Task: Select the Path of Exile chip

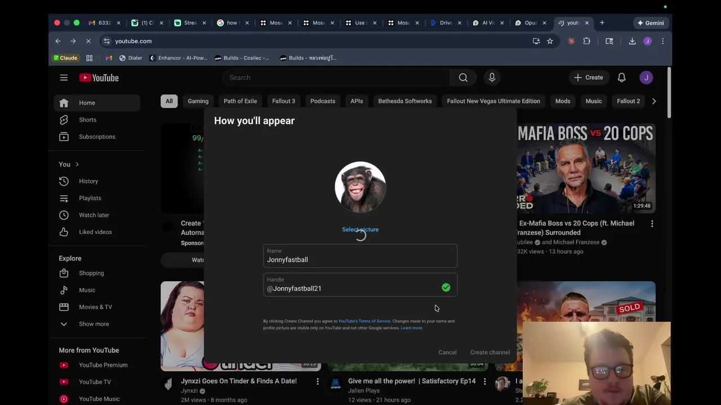Action: point(240,101)
